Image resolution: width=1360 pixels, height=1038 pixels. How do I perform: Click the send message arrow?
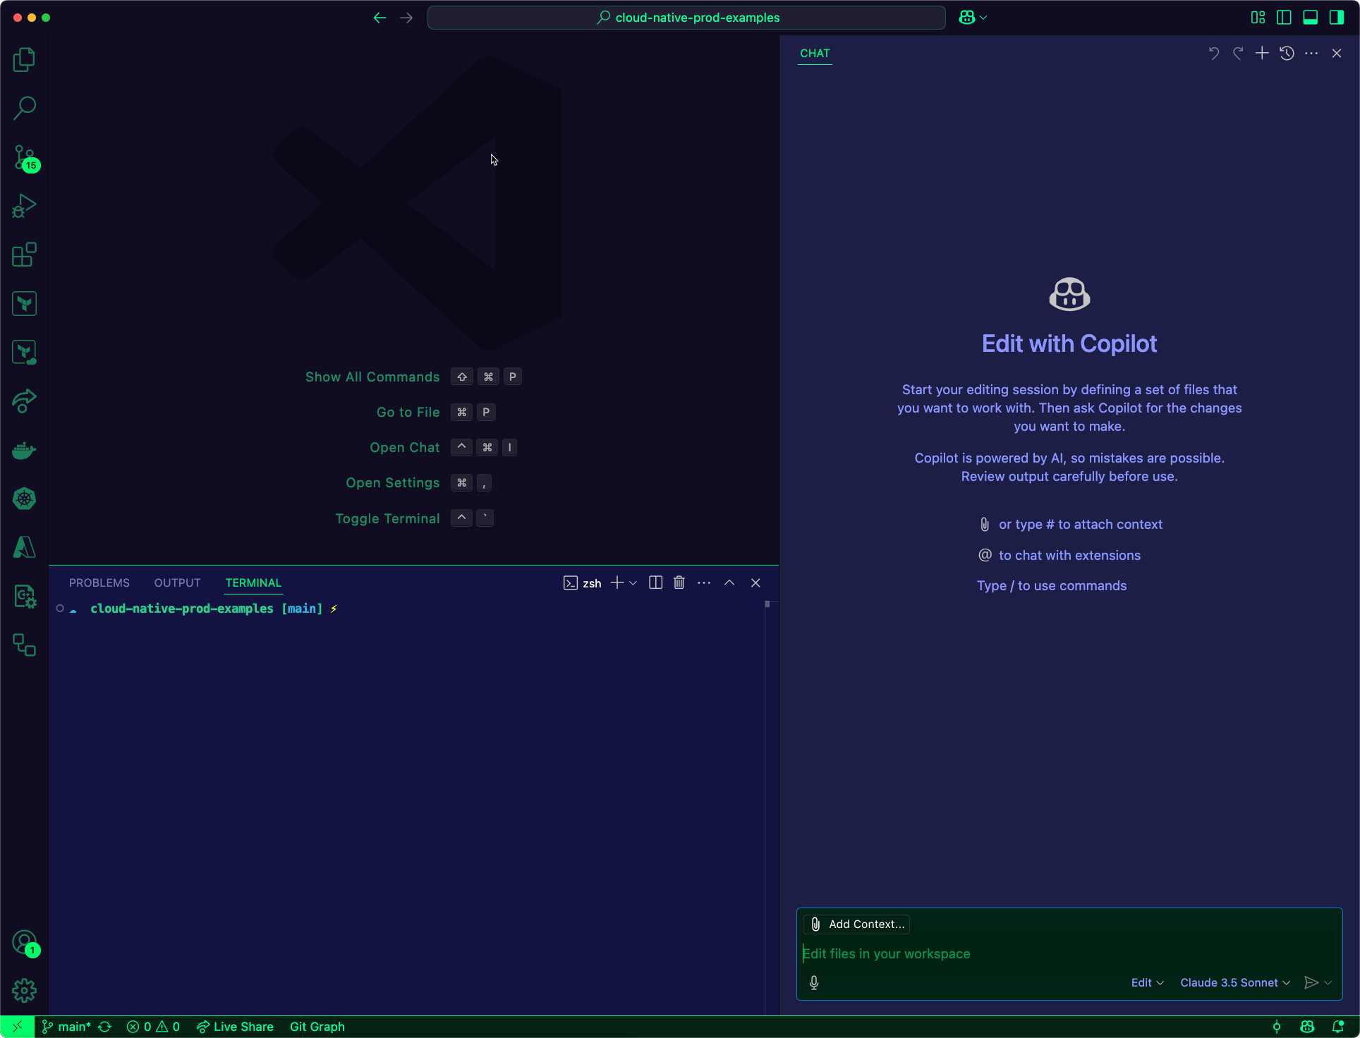(x=1311, y=983)
